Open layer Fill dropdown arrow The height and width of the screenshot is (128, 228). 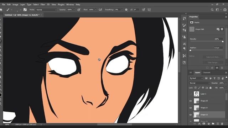(226, 88)
